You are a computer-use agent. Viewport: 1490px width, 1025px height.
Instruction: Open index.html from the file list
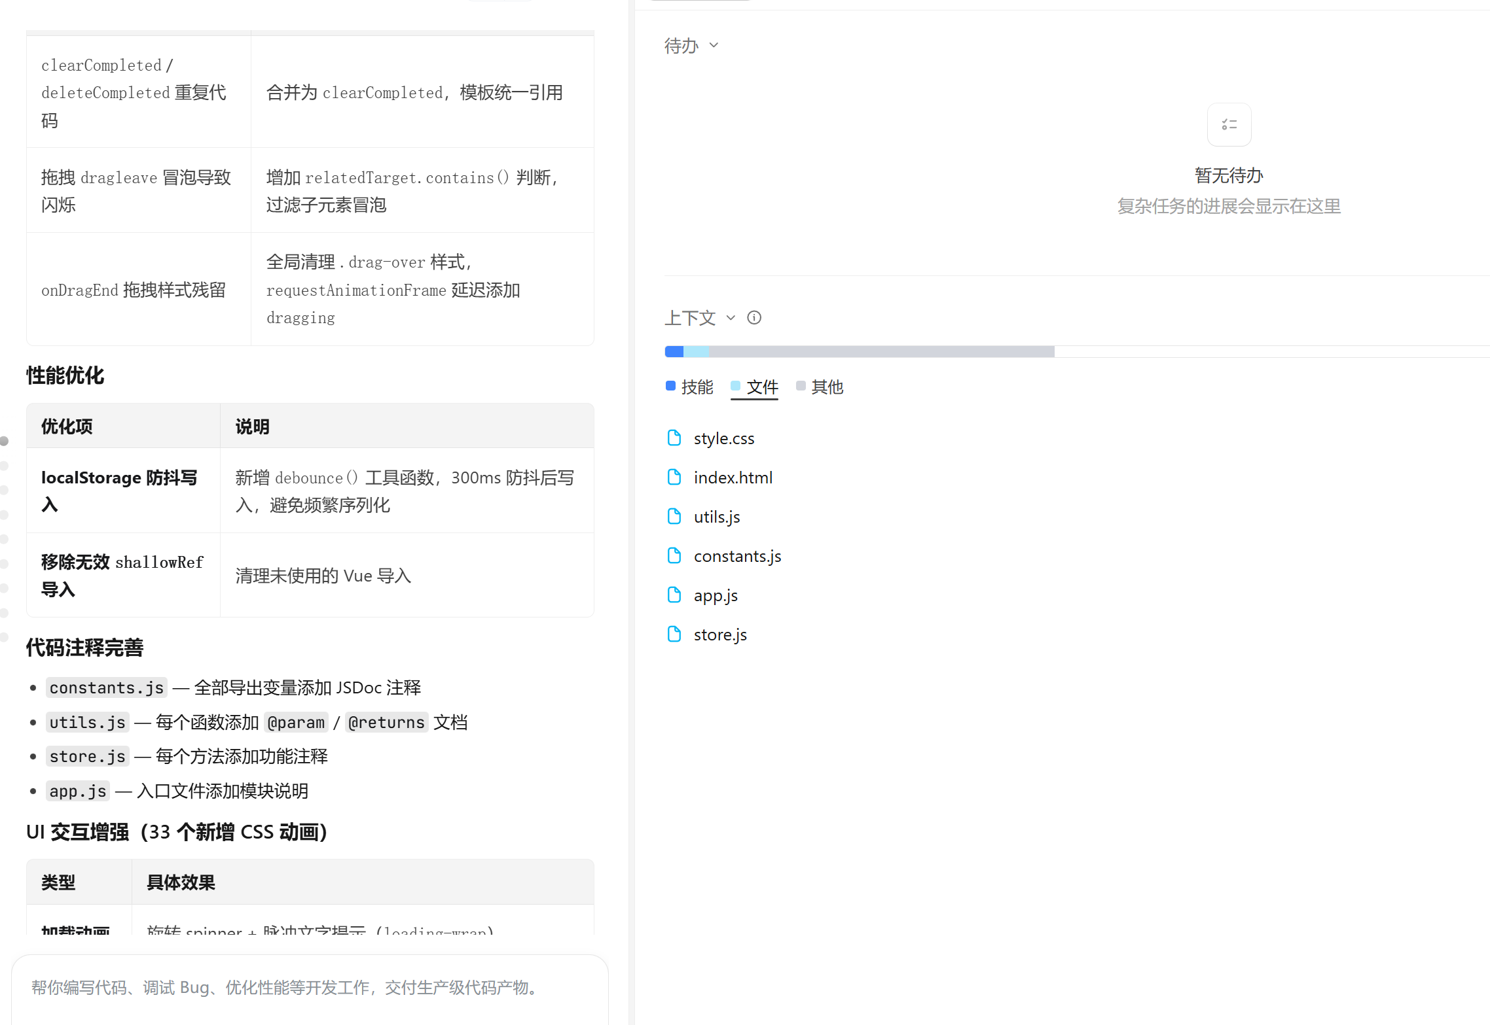[x=733, y=478]
